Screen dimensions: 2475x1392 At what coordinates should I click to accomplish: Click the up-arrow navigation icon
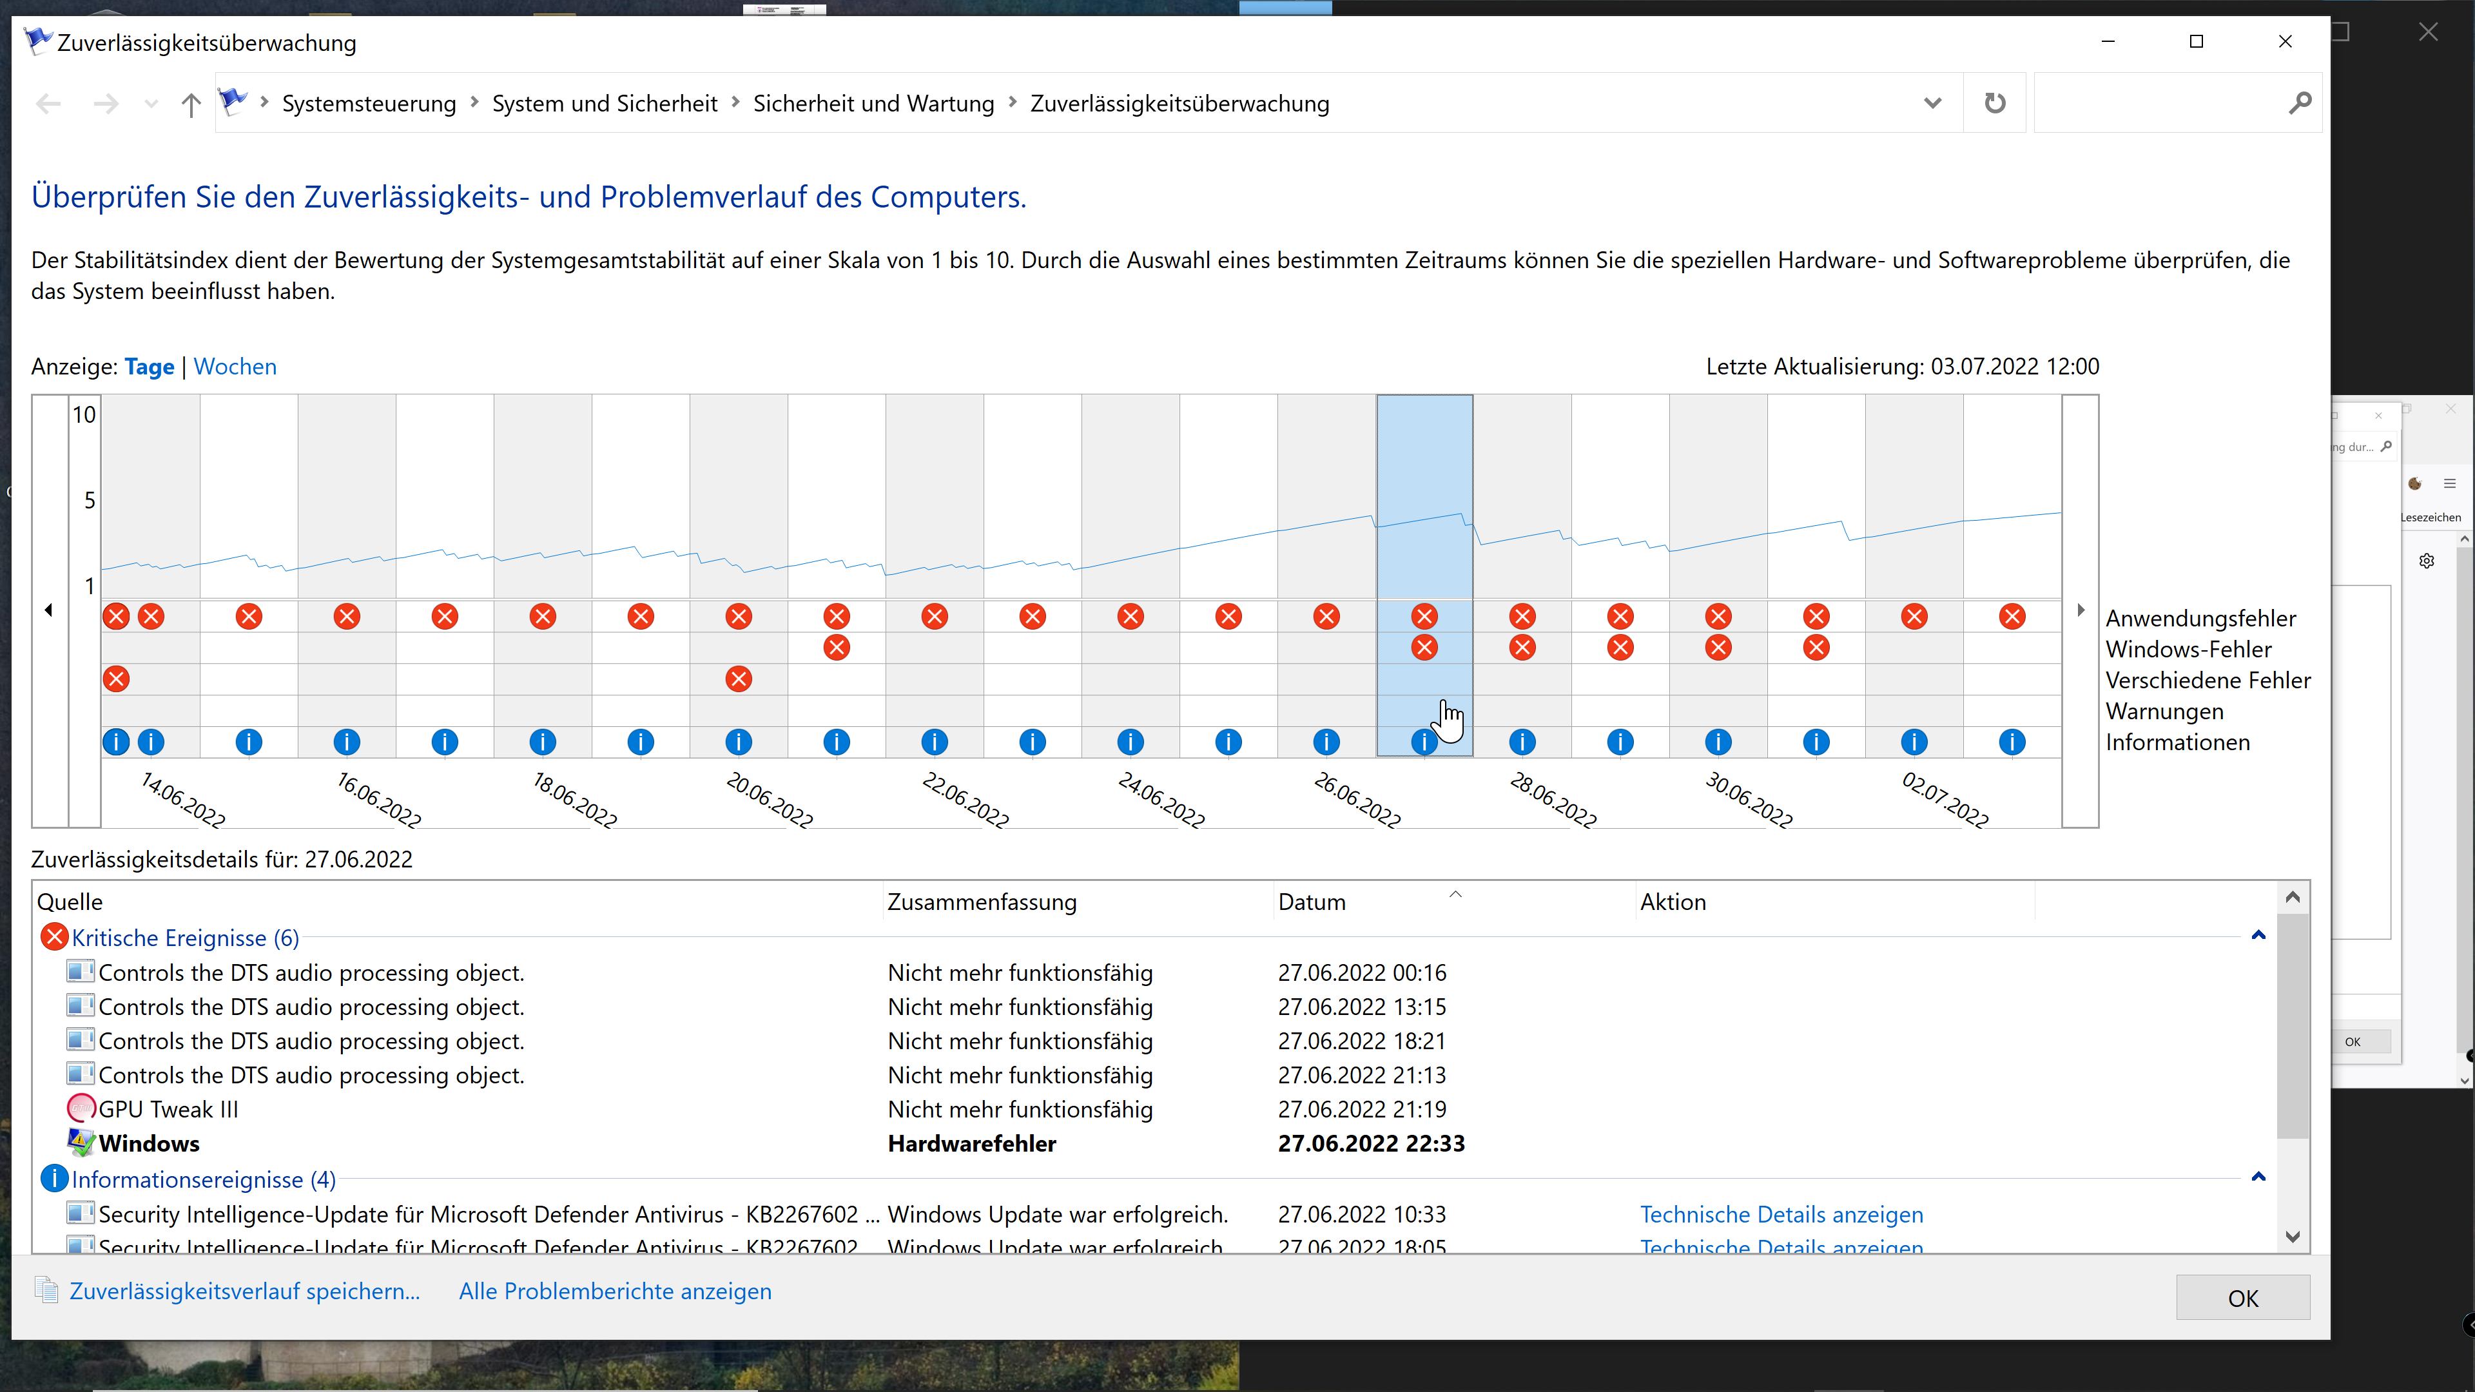click(x=190, y=104)
